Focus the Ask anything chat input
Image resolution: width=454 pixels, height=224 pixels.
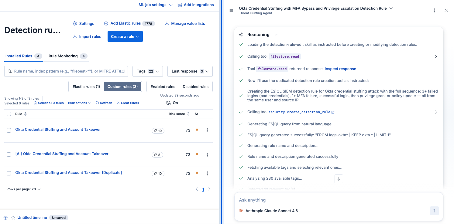(x=339, y=200)
